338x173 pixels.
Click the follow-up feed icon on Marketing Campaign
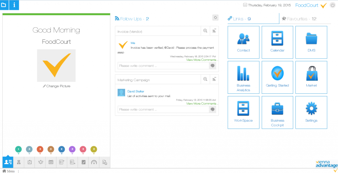214,79
